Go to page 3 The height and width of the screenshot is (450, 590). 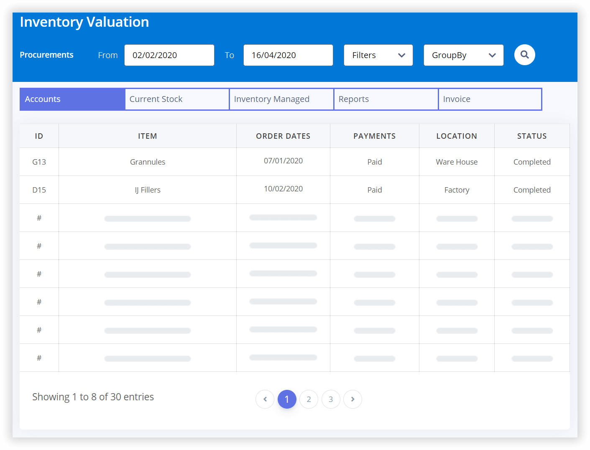[x=331, y=399]
